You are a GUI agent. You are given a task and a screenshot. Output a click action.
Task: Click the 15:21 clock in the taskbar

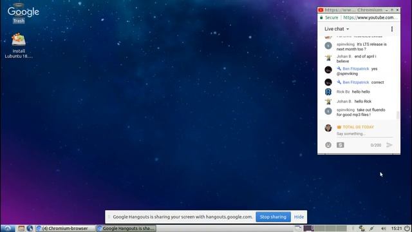click(397, 228)
